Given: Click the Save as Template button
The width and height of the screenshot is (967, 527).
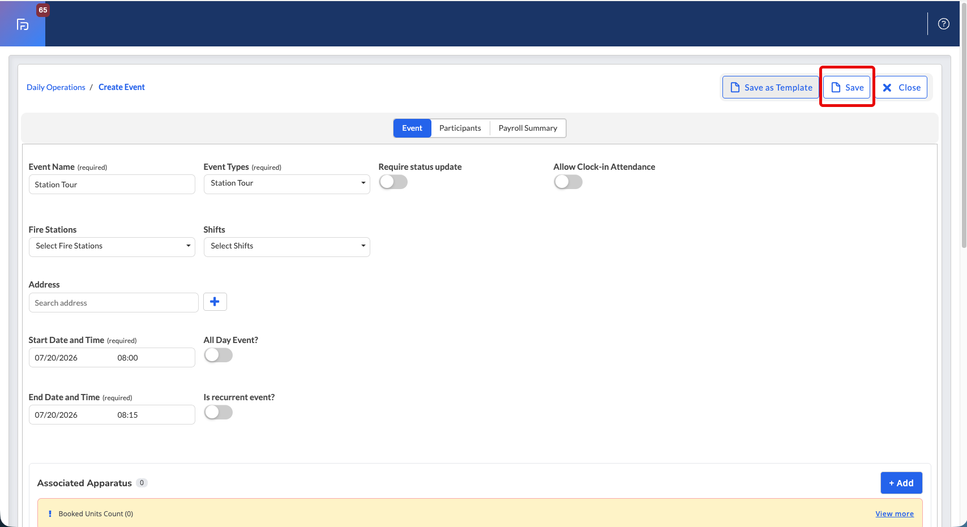Looking at the screenshot, I should coord(771,87).
